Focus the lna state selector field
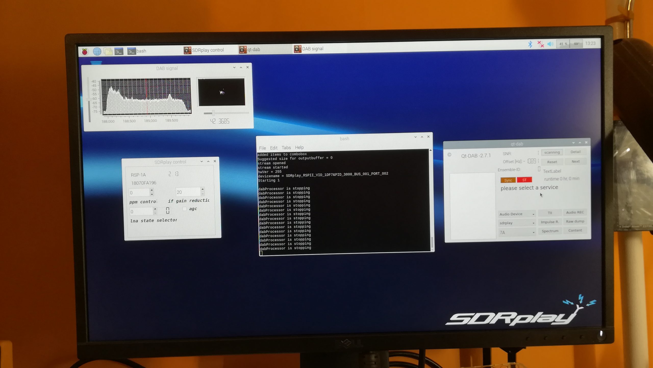653x368 pixels. [141, 211]
